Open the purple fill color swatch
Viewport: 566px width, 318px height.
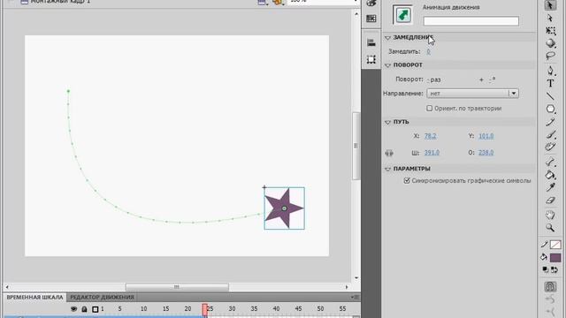pyautogui.click(x=555, y=258)
